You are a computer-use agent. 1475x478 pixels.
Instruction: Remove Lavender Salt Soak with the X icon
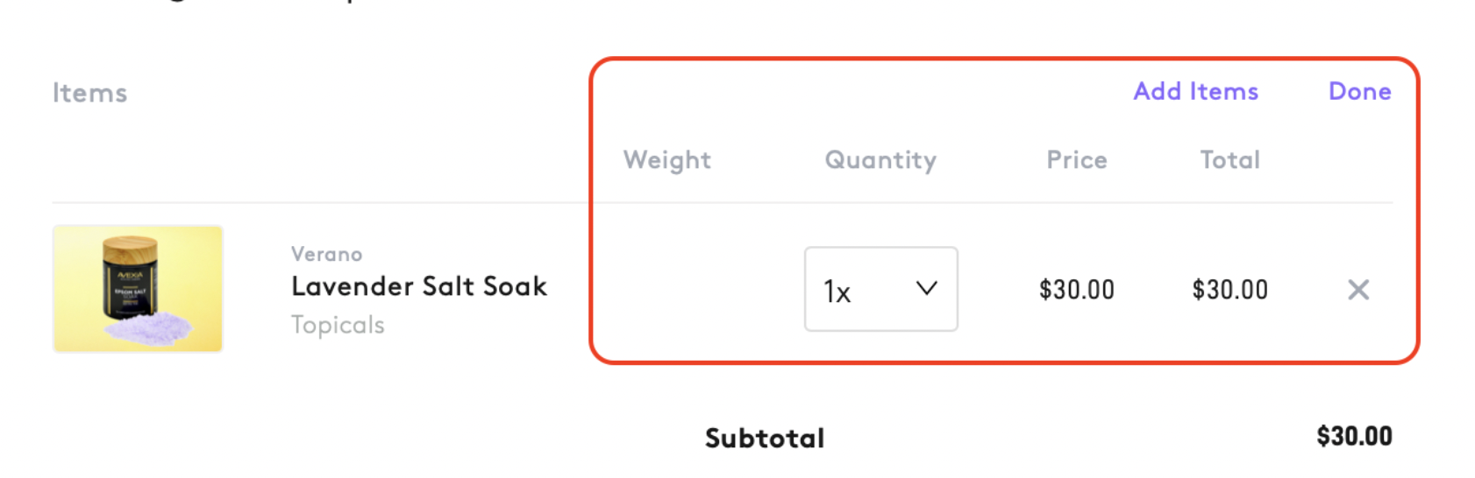tap(1357, 290)
